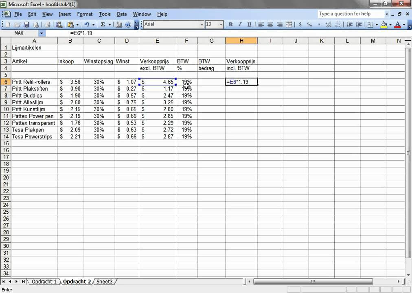Viewport: 412px width, 293px height.
Task: Open the Paste options dropdown arrow
Action: pyautogui.click(x=77, y=25)
